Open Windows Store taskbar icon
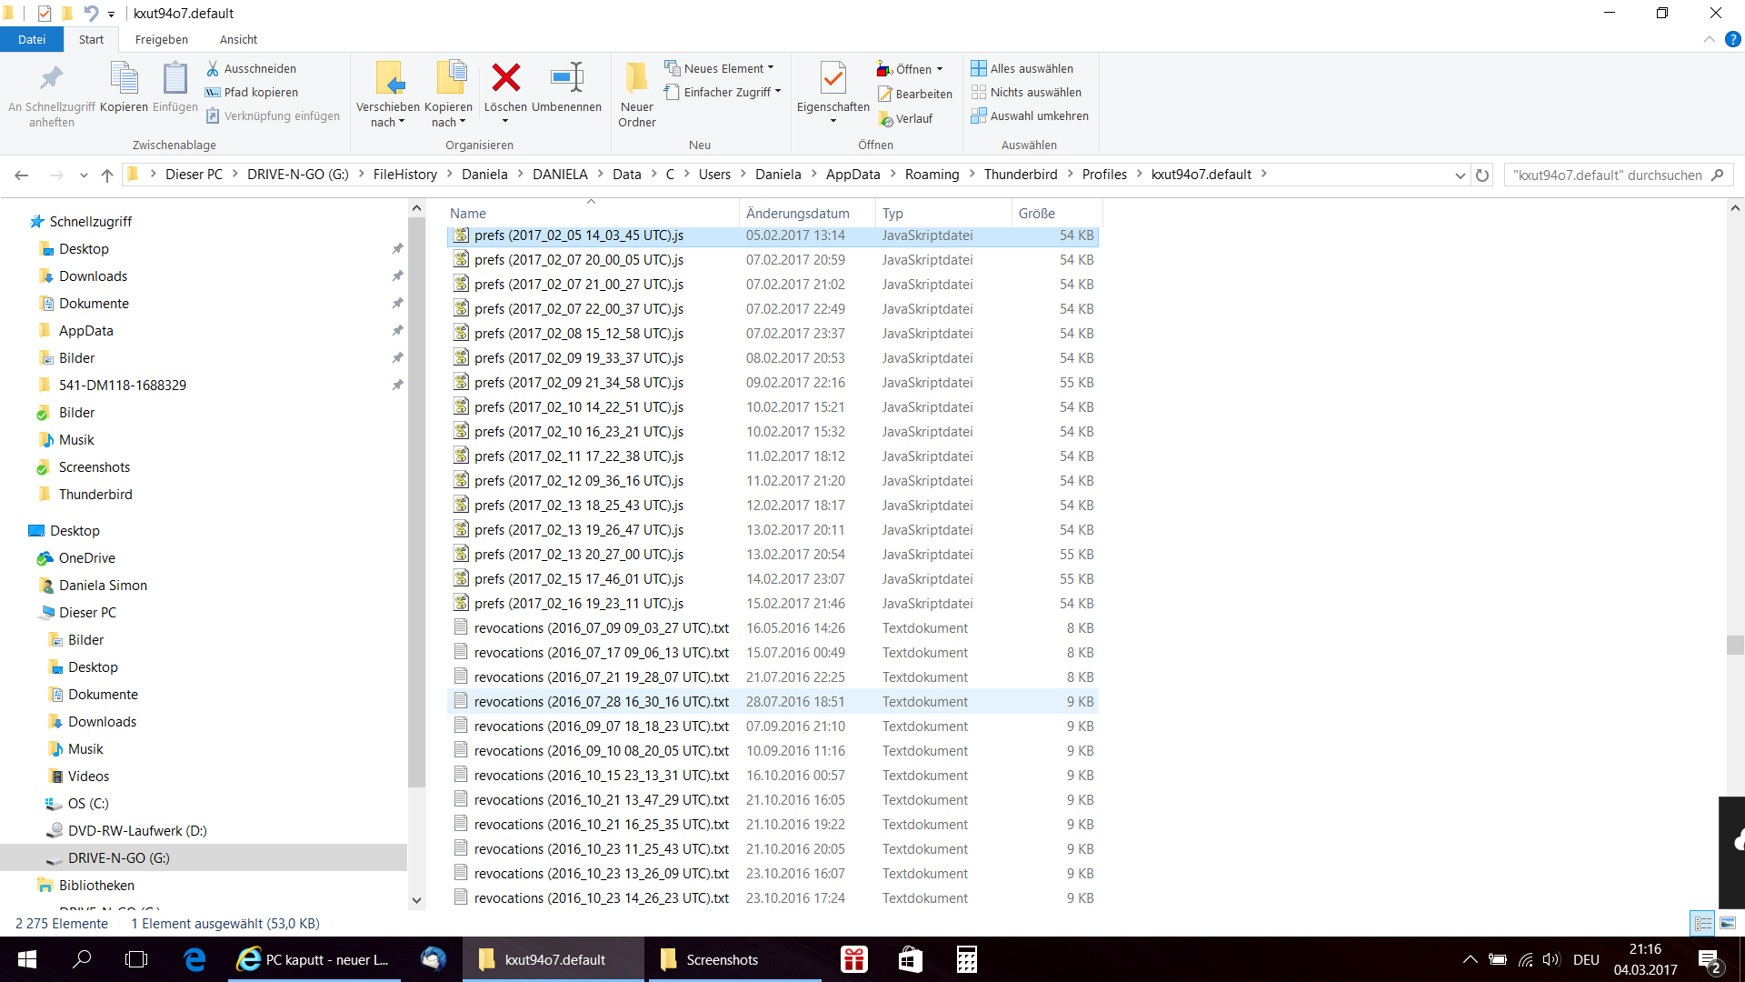The image size is (1745, 982). click(910, 959)
